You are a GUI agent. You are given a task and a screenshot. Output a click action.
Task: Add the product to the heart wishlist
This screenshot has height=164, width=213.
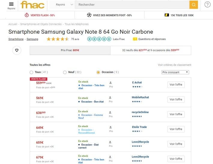[17, 50]
